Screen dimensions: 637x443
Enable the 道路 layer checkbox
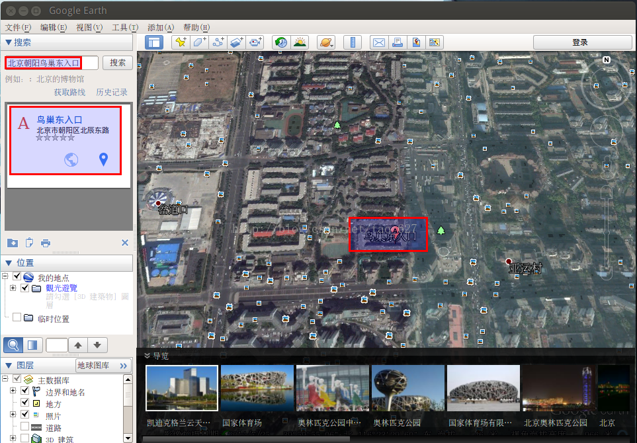24,426
